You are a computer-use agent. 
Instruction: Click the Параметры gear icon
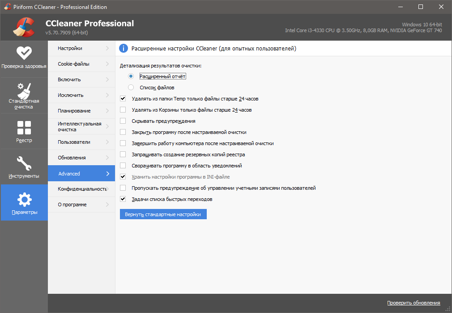pyautogui.click(x=24, y=199)
